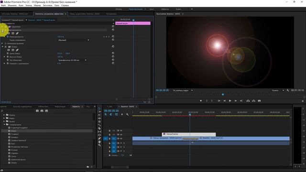This screenshot has height=172, width=306.
Task: Click the ellipse mask icon under Блики effect
Action: (9, 50)
